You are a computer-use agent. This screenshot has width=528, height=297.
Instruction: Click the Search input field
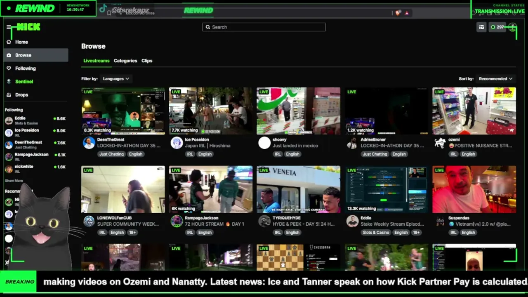click(x=264, y=27)
